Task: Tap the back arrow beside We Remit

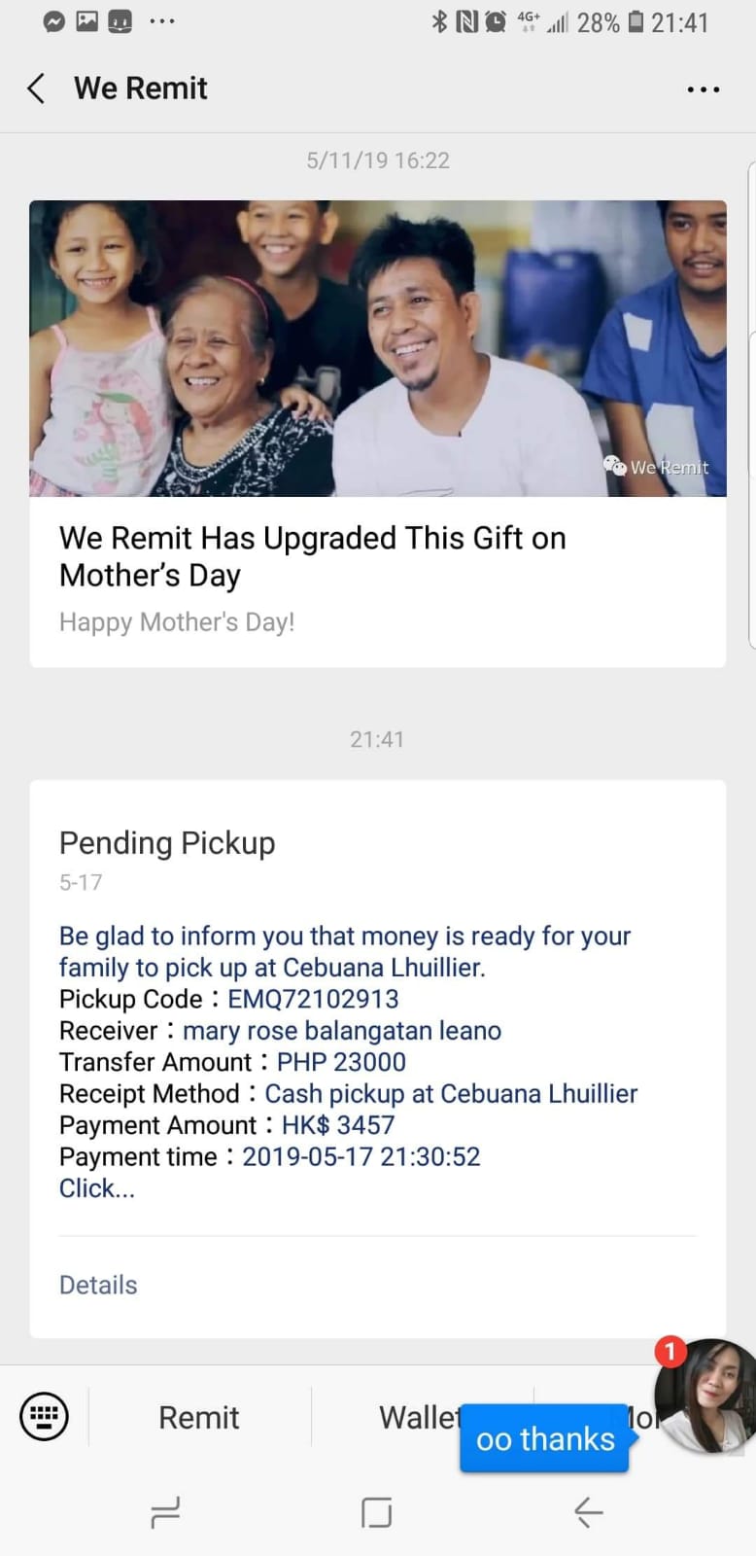Action: pyautogui.click(x=37, y=88)
